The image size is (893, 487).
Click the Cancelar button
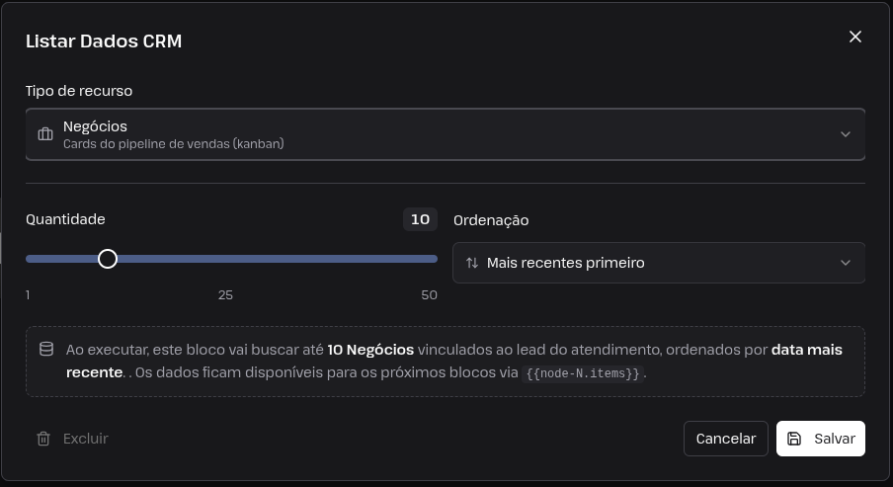pyautogui.click(x=725, y=439)
